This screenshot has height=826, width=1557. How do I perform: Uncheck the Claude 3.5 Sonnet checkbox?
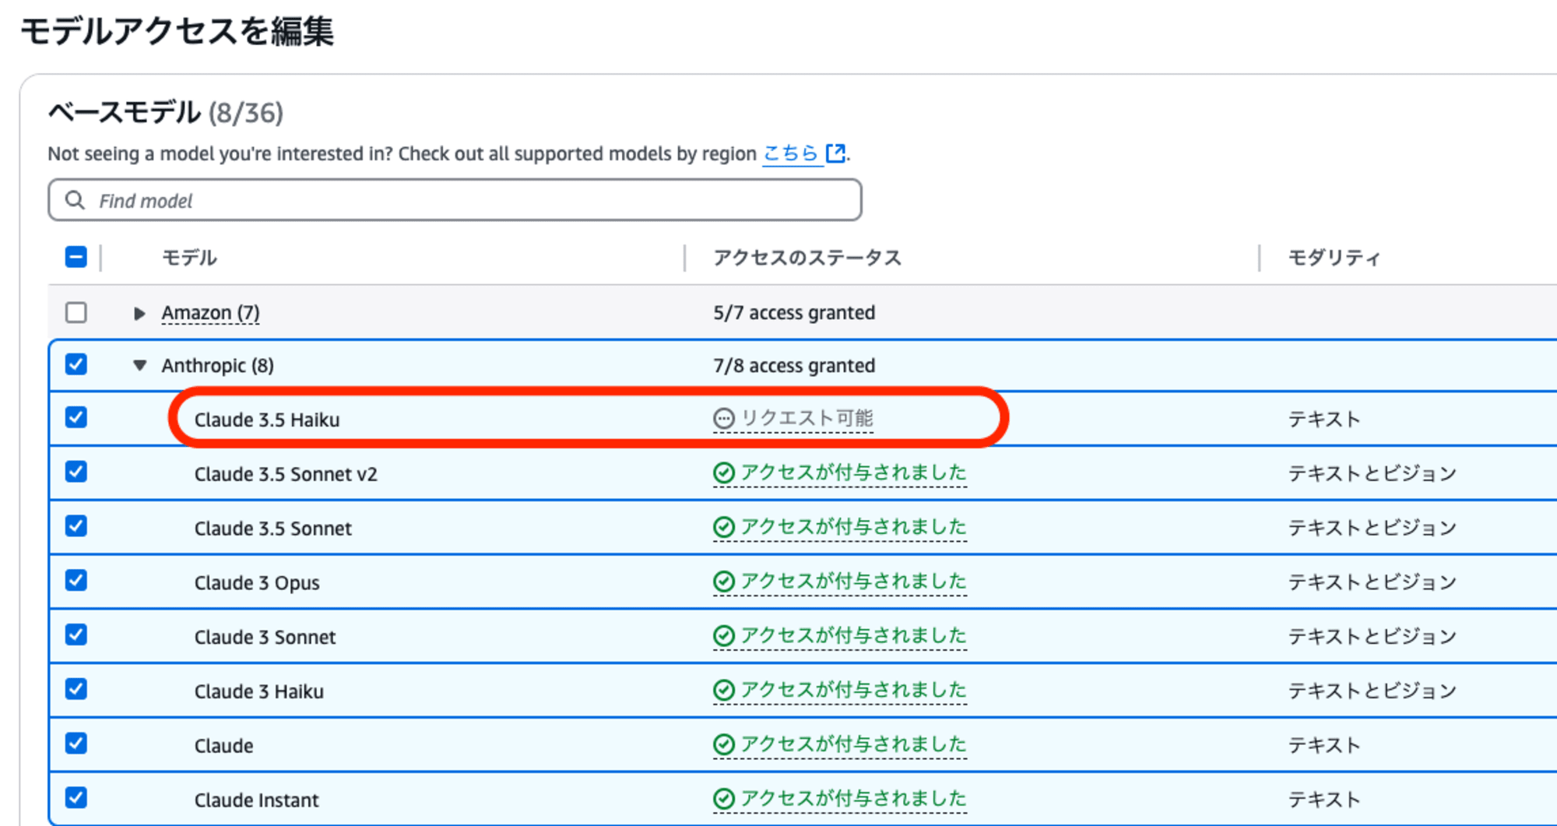click(x=76, y=526)
